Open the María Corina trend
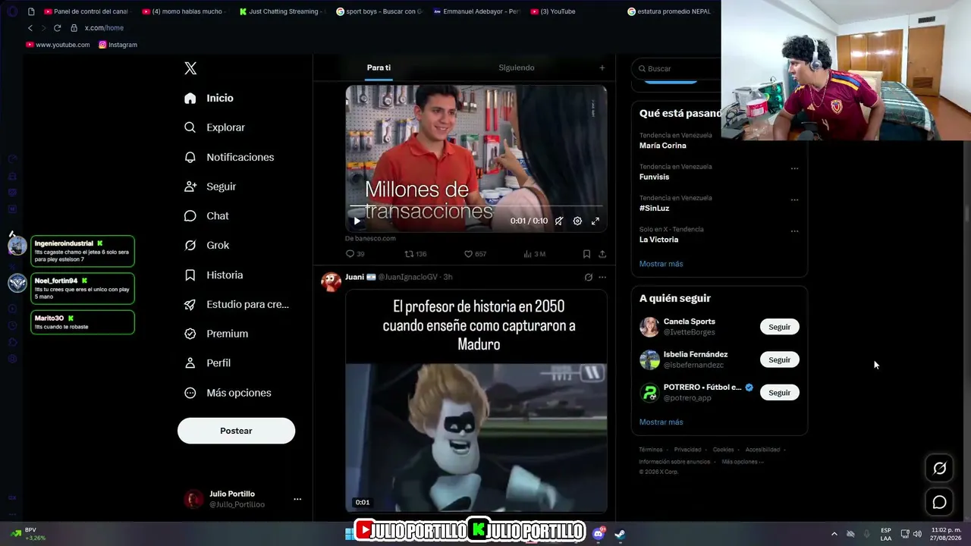 pos(662,146)
